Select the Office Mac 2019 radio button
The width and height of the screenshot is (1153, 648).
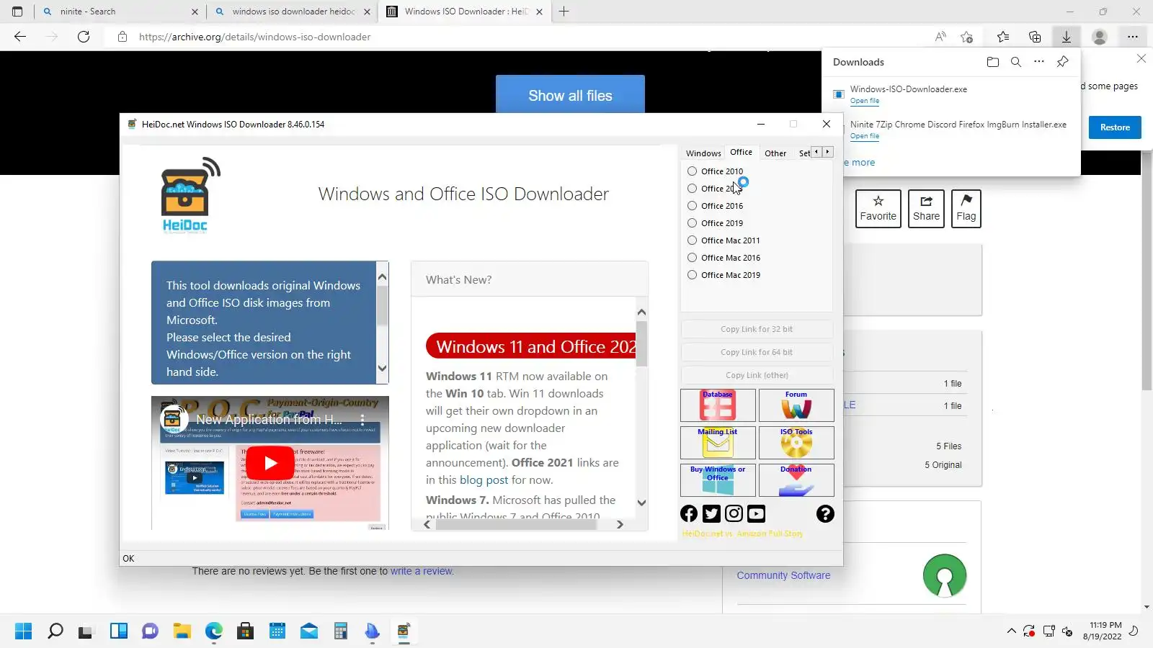click(x=693, y=275)
